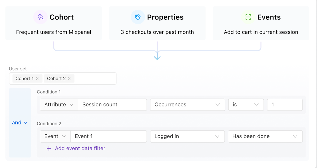
Task: Select the Properties card
Action: [157, 23]
